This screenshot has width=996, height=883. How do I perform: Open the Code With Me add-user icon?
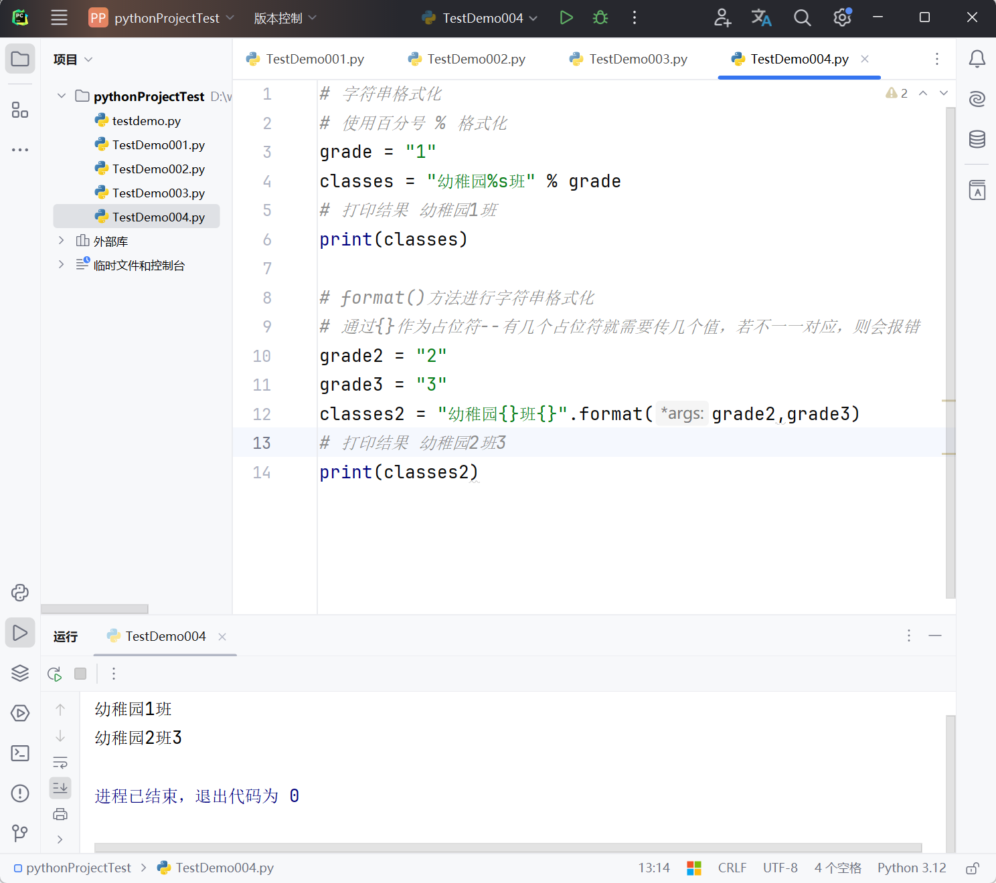tap(722, 18)
